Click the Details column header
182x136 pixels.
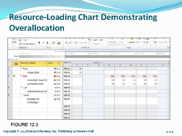[x=67, y=64]
